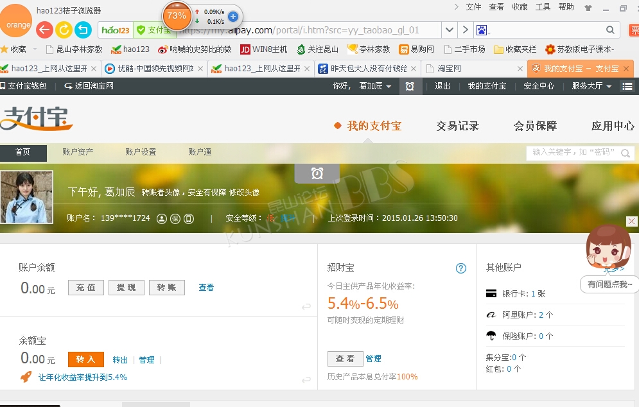Viewport: 639px width, 407px height.
Task: Close the 我的支付宝 tab
Action: [626, 69]
